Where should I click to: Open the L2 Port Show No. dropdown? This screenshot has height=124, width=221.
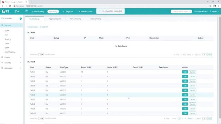tap(41, 118)
